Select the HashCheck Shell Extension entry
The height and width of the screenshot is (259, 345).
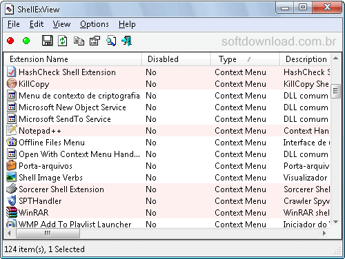[67, 72]
